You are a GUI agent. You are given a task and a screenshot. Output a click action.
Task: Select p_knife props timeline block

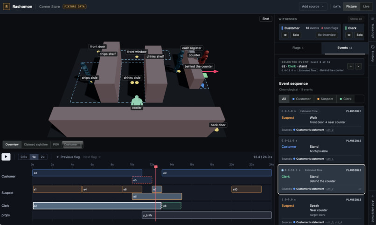click(x=207, y=215)
